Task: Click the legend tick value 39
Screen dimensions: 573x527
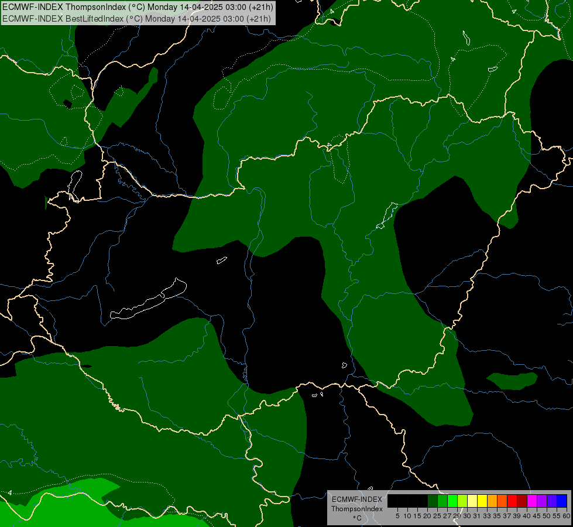Action: click(517, 516)
